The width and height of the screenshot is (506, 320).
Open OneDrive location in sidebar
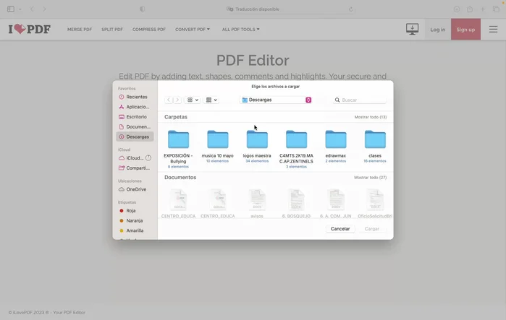click(135, 189)
